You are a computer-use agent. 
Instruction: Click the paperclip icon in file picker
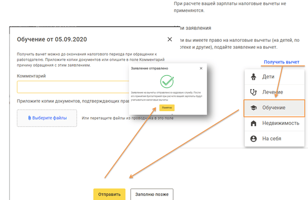[x=29, y=118]
